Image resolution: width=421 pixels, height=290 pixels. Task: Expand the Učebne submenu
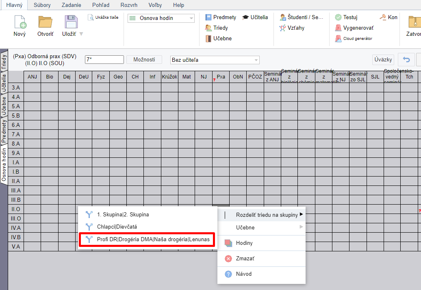pyautogui.click(x=262, y=227)
